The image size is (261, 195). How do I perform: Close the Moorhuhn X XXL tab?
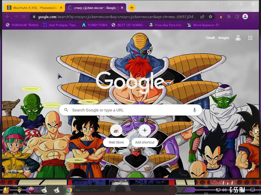pyautogui.click(x=61, y=8)
